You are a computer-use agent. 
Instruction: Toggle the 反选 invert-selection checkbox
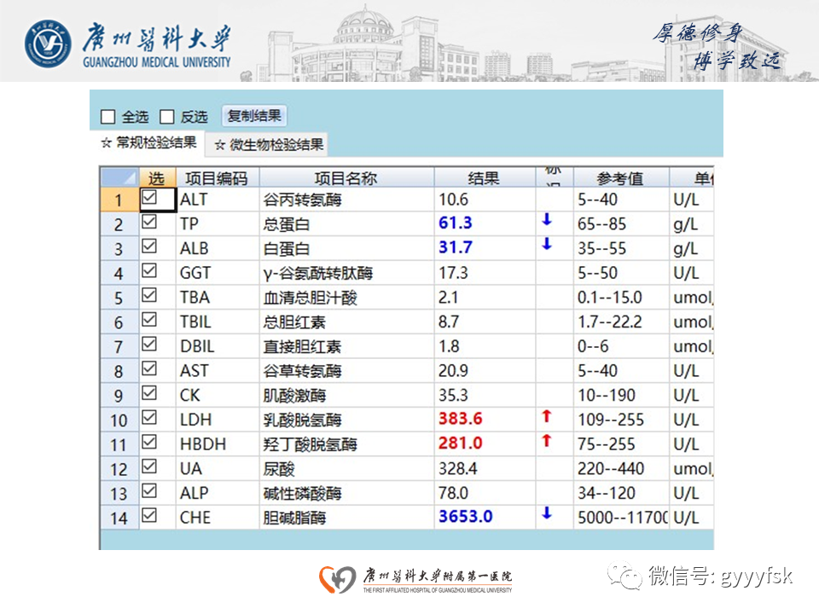coord(165,116)
